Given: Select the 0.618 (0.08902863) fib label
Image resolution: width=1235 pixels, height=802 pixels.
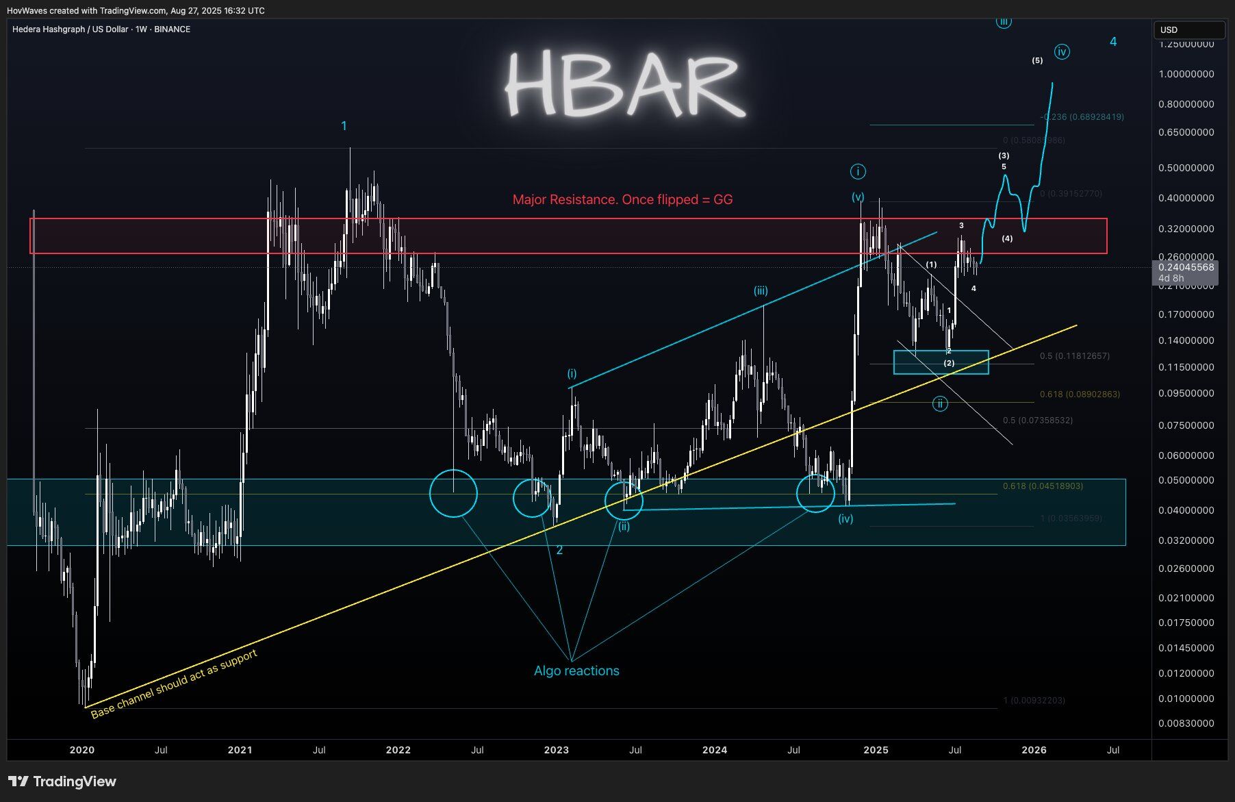Looking at the screenshot, I should pos(1079,394).
